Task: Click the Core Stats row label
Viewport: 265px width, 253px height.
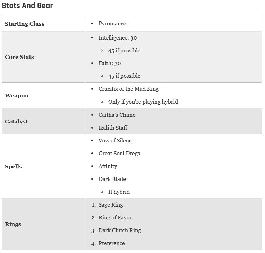Action: pos(19,57)
